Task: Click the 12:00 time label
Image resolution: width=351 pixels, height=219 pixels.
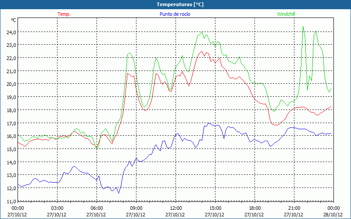Action: [176, 208]
